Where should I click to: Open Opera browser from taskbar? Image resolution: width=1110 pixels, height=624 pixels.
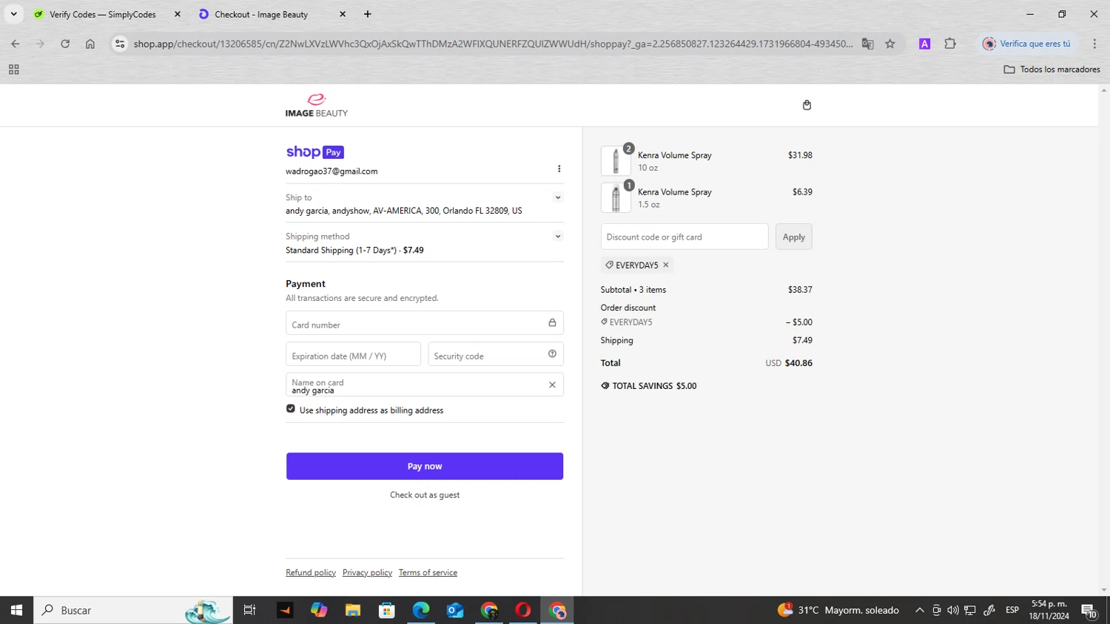pos(523,610)
